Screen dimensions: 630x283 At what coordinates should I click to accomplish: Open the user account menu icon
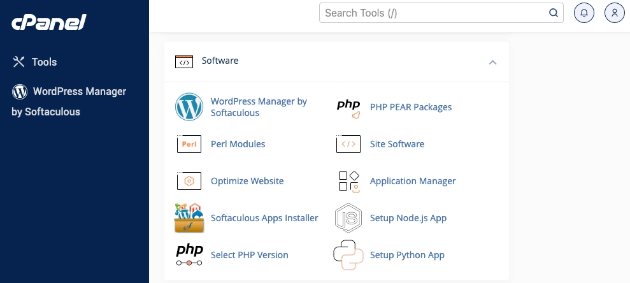614,13
